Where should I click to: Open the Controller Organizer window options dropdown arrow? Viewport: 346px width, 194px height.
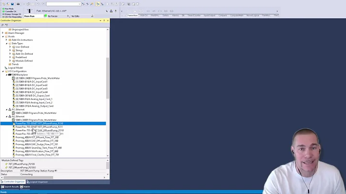tap(100, 21)
